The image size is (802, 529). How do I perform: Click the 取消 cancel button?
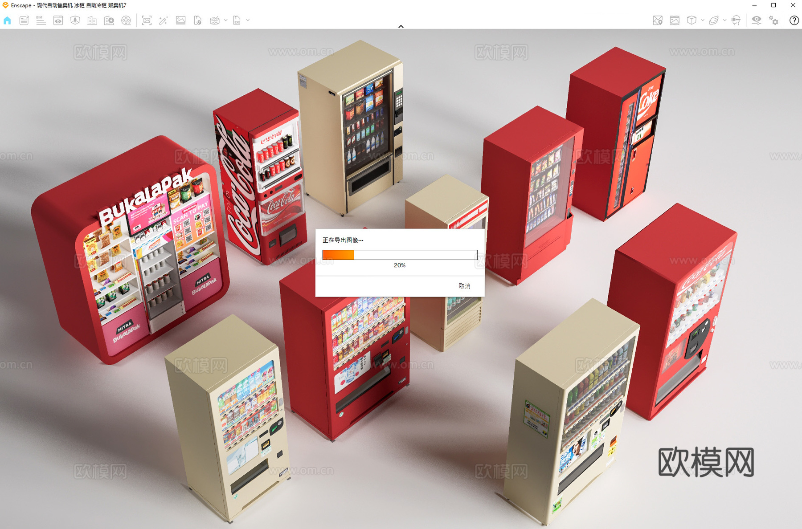465,286
